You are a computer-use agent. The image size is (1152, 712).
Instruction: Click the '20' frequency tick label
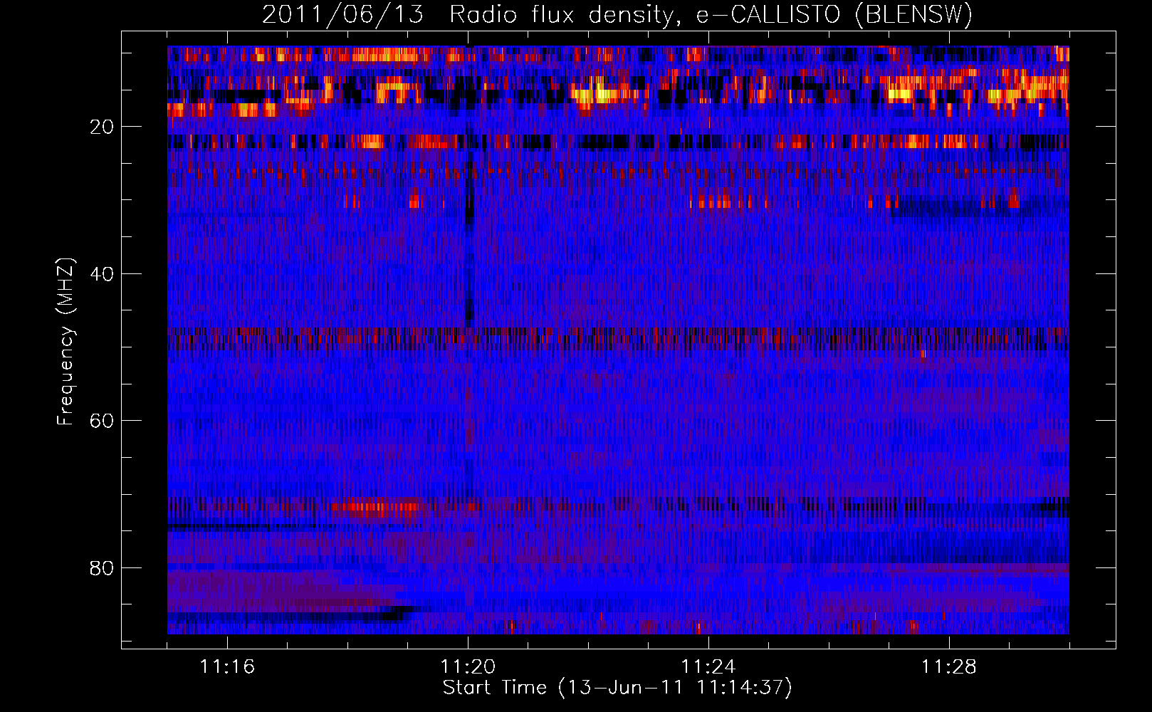coord(103,127)
